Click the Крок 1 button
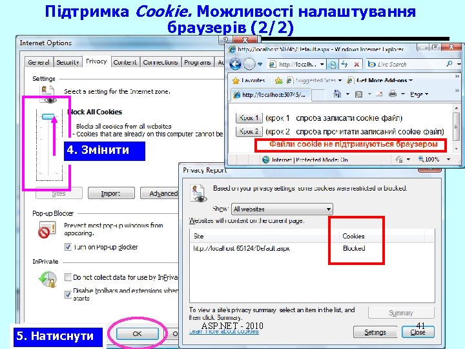 (x=249, y=118)
